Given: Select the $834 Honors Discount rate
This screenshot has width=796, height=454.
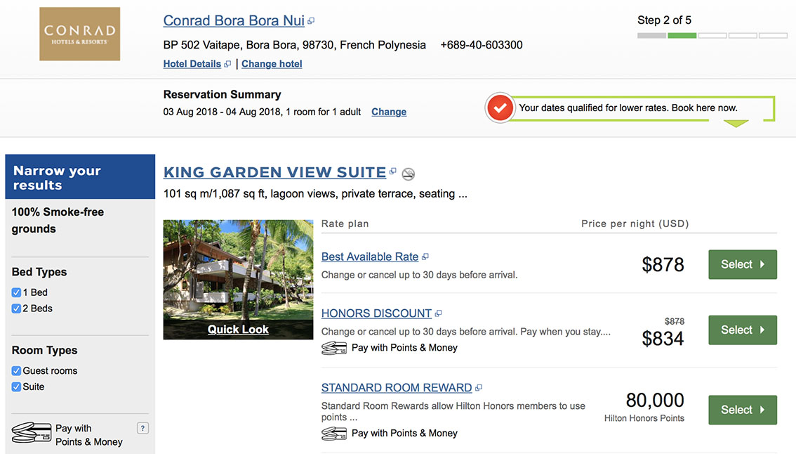Looking at the screenshot, I should coord(743,330).
